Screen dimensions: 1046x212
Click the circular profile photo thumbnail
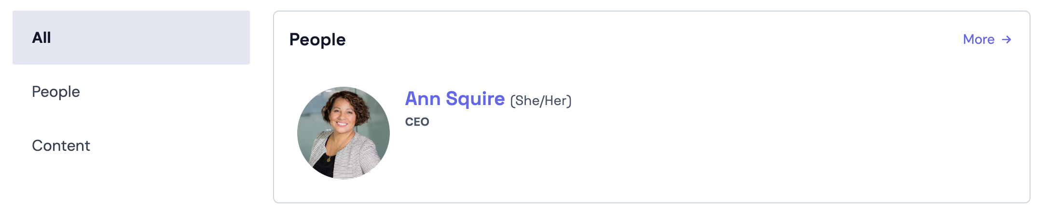[344, 133]
